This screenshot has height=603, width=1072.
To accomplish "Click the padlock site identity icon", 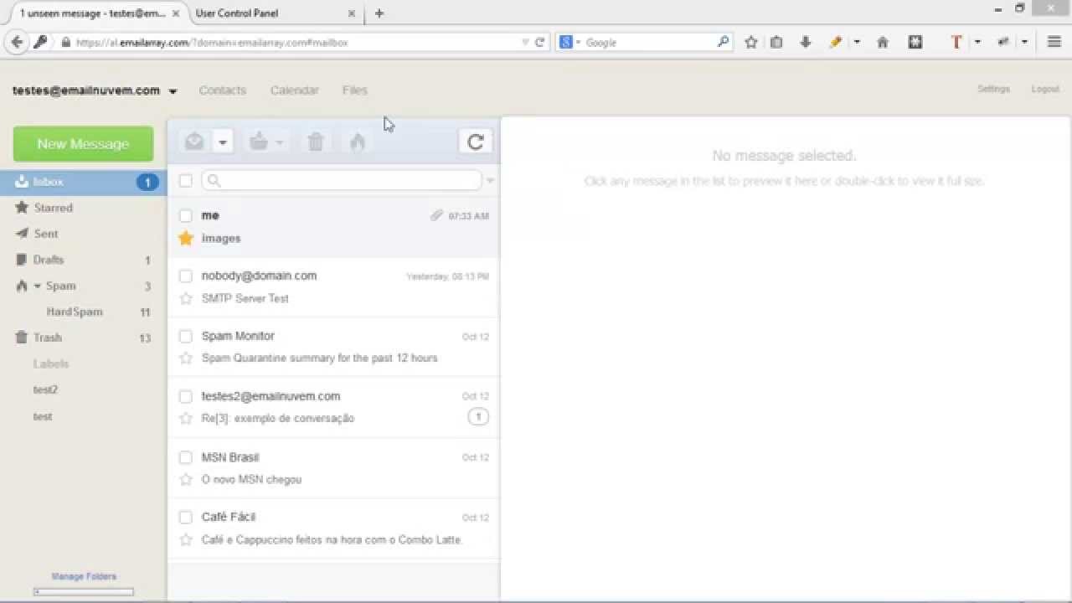I will (65, 42).
